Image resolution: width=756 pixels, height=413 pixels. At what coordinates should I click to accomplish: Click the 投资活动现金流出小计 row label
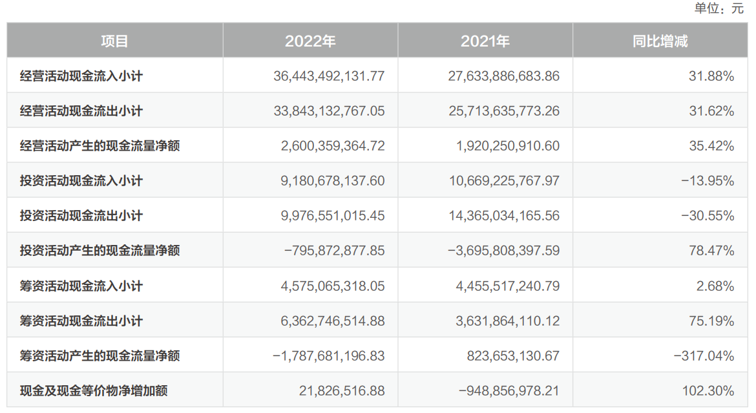(81, 216)
